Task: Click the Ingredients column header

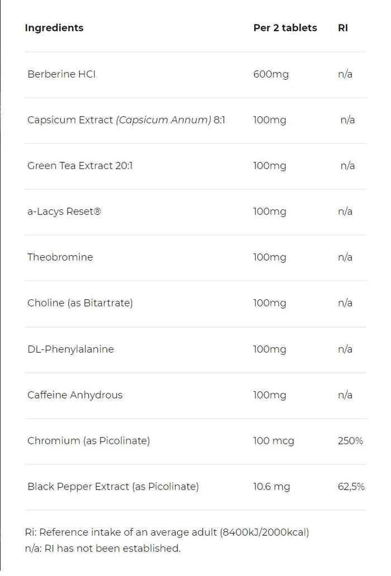Action: click(x=54, y=28)
